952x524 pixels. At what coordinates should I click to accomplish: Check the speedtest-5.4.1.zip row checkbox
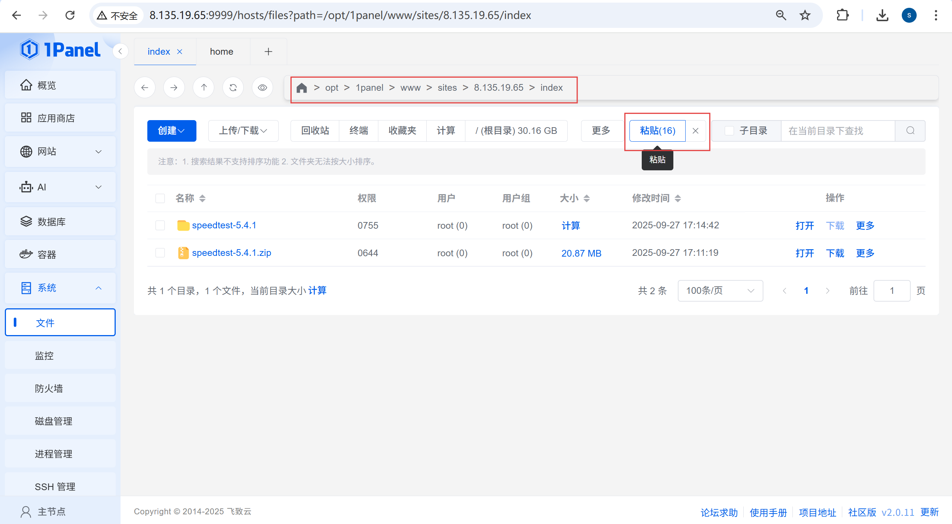160,253
